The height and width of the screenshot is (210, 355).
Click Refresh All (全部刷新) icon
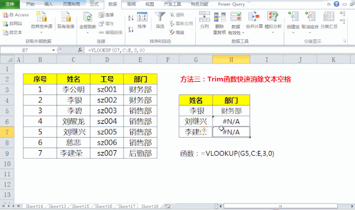(88, 18)
